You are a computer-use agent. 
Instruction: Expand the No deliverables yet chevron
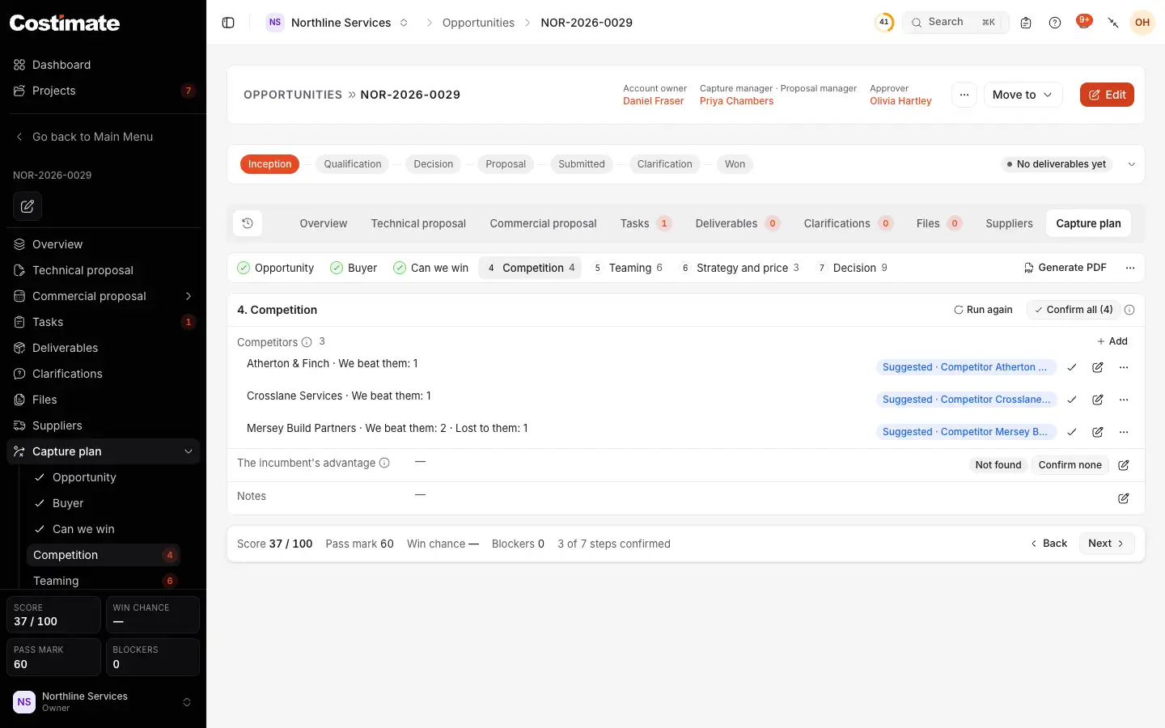pyautogui.click(x=1132, y=164)
